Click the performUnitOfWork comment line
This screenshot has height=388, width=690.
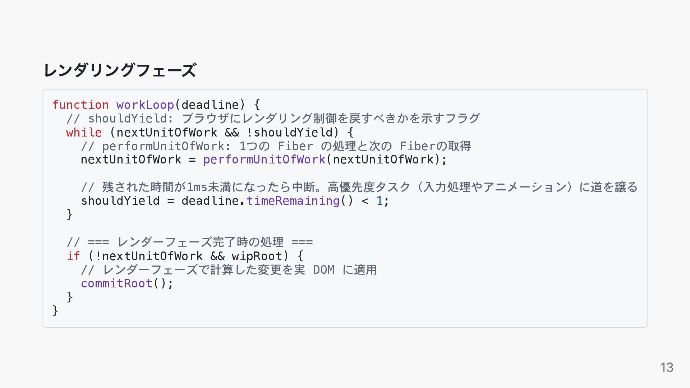(276, 146)
